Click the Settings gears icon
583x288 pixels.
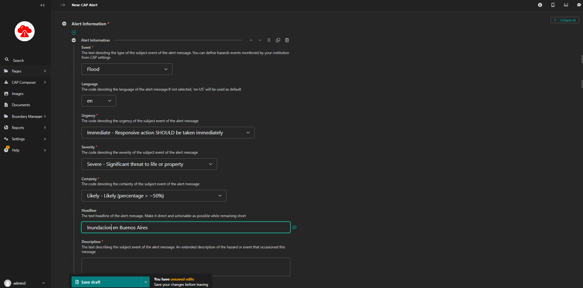point(6,139)
